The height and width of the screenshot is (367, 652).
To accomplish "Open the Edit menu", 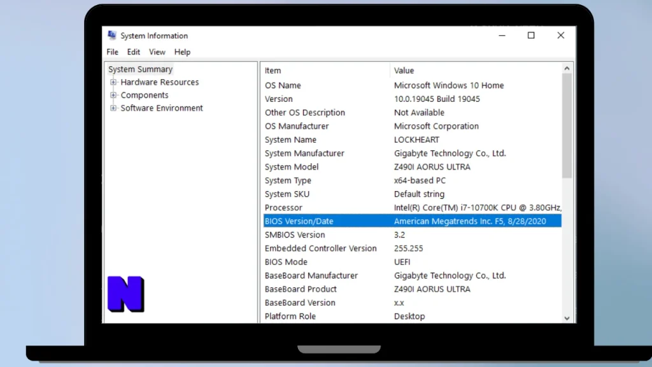I will tap(134, 52).
